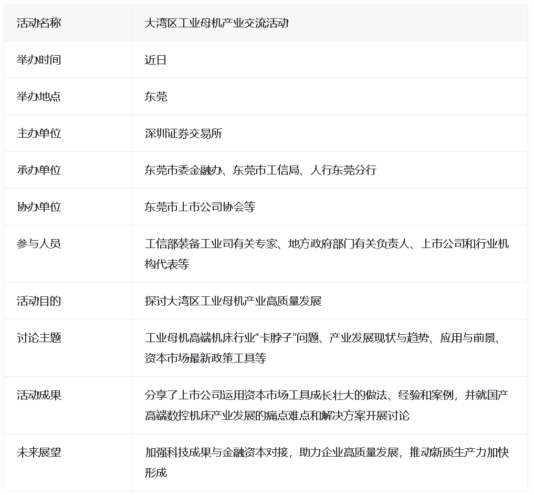Click the 举办地点 label cell
The width and height of the screenshot is (534, 495).
pos(39,97)
